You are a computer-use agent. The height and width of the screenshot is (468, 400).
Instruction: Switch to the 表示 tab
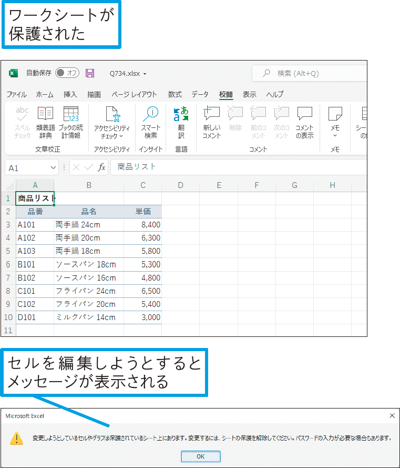pyautogui.click(x=250, y=95)
